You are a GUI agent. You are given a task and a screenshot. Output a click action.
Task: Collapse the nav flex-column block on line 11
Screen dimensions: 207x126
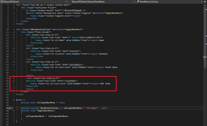click(14, 32)
